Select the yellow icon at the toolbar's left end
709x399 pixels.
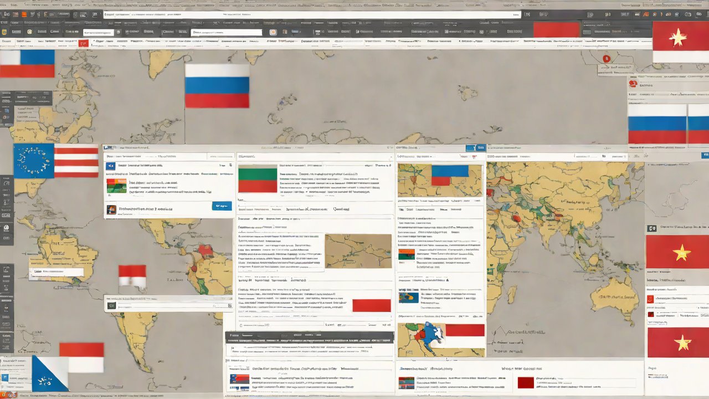point(4,32)
